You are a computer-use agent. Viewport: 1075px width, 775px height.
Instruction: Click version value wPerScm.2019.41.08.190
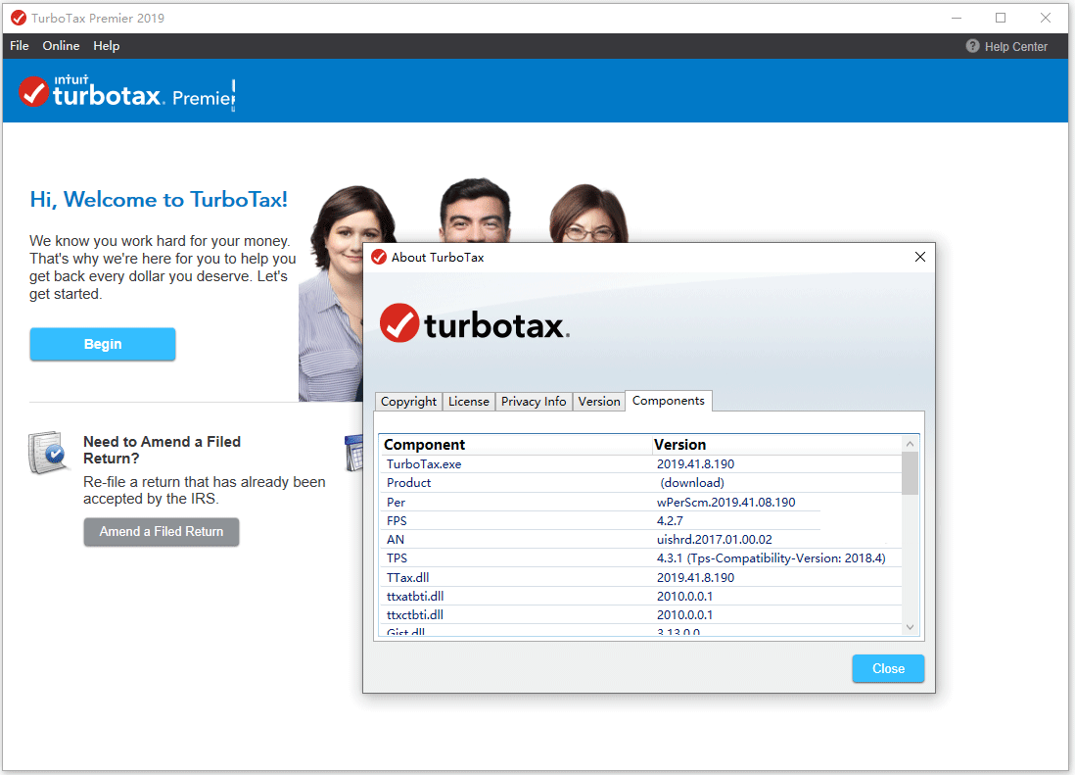click(x=726, y=502)
